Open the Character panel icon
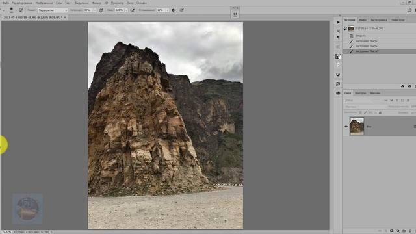The height and width of the screenshot is (234, 416). (x=338, y=31)
